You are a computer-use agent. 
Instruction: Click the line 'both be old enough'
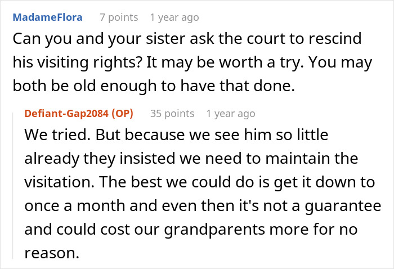pos(154,86)
